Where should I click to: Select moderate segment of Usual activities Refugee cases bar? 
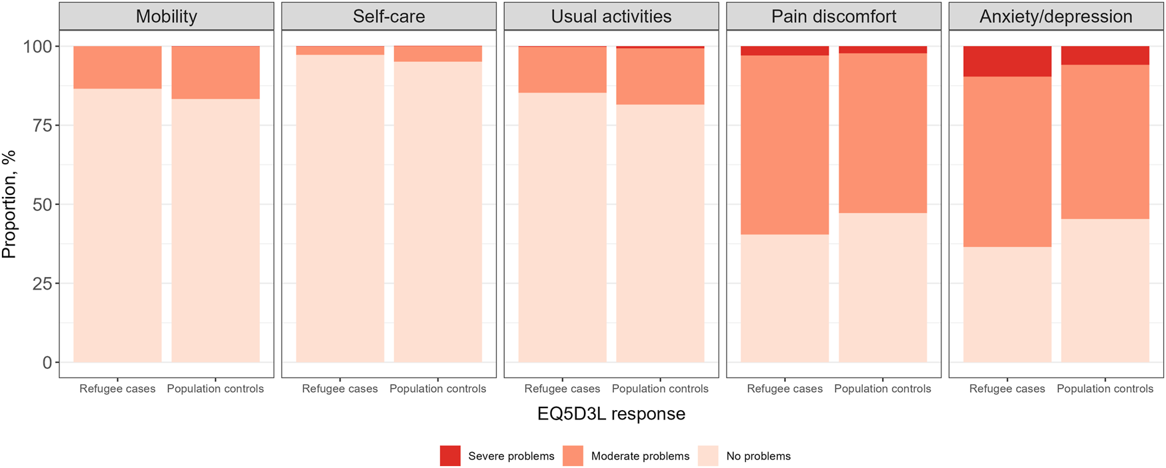562,70
